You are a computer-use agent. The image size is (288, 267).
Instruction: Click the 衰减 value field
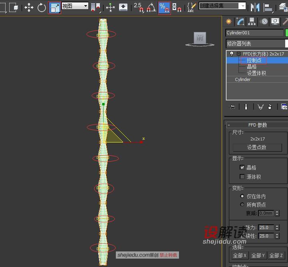click(266, 213)
